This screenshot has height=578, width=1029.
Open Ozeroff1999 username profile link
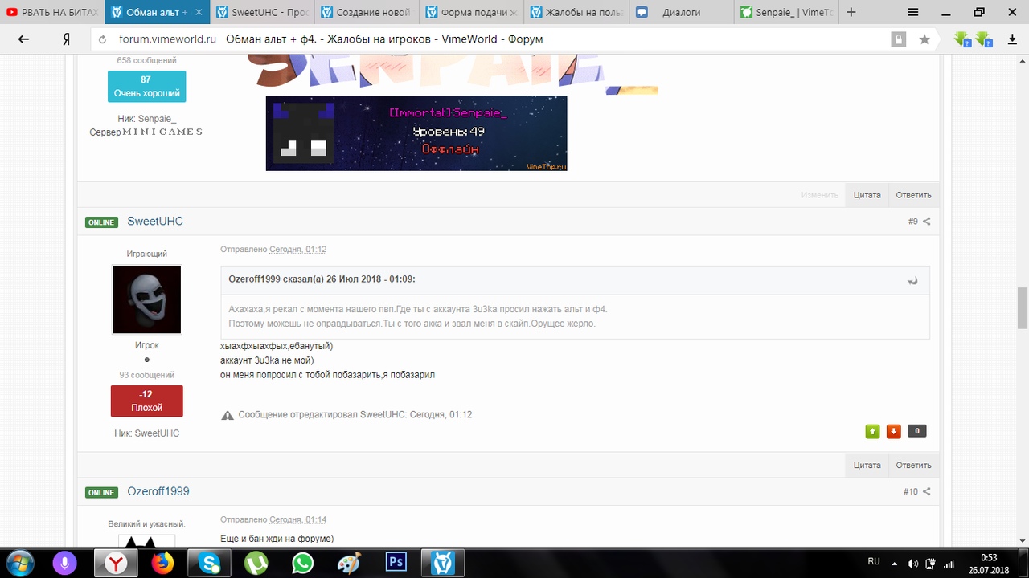pyautogui.click(x=158, y=491)
